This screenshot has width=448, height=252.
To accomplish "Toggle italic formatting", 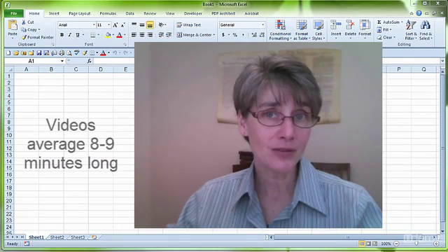I will pos(69,35).
